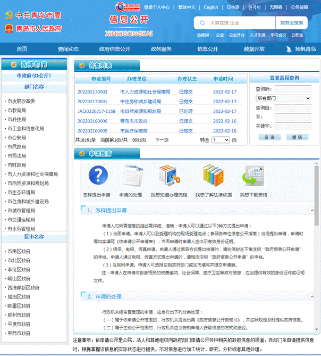Open the 转至 page number dropdown
The width and height of the screenshot is (321, 356).
(x=220, y=140)
